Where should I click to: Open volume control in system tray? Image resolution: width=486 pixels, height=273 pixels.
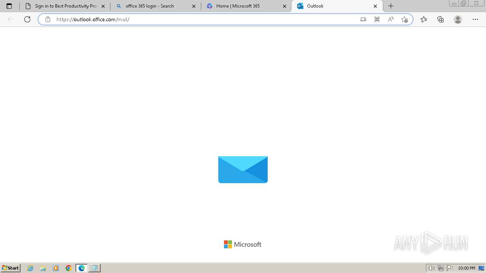click(432, 268)
